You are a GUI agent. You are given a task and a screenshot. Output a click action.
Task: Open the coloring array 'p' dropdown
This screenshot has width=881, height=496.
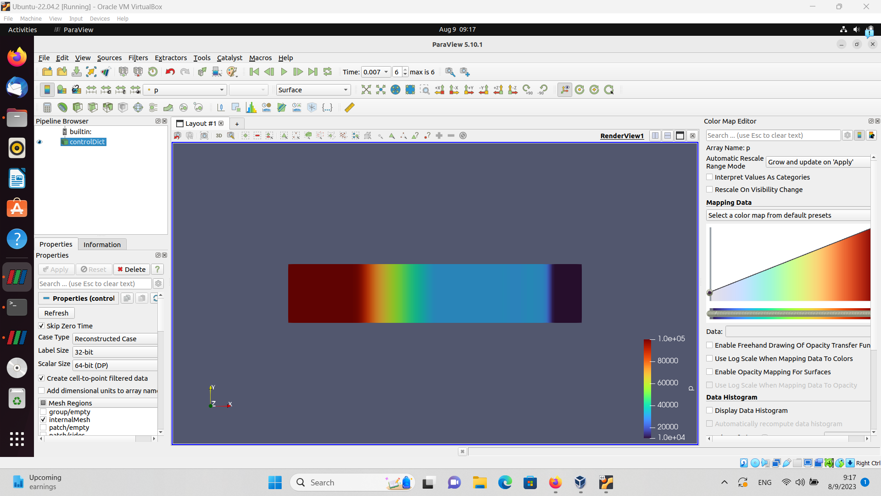186,90
